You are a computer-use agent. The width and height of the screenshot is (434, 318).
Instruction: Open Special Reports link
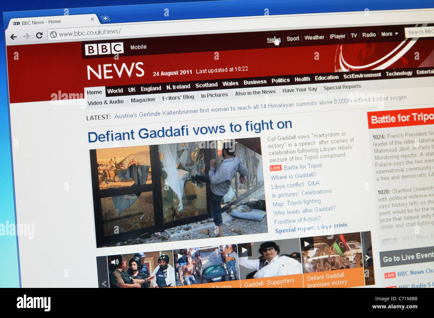(342, 87)
